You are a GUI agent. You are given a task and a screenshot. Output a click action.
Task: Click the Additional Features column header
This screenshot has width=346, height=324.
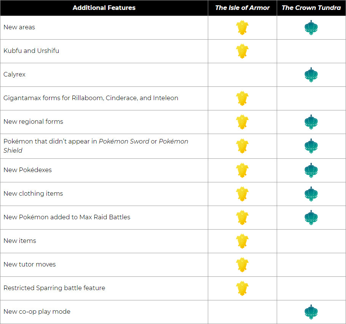104,8
